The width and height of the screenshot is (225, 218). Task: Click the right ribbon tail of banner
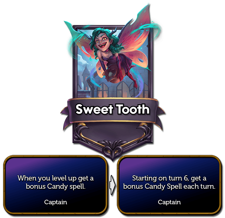[x=160, y=118]
